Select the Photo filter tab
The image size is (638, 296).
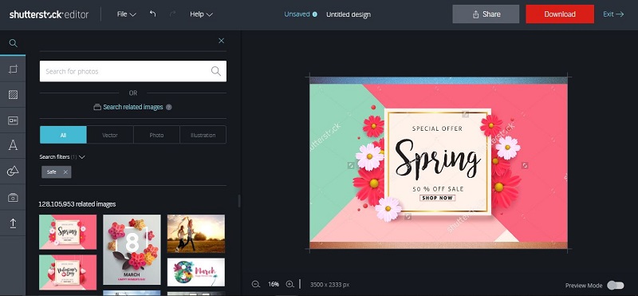point(156,135)
